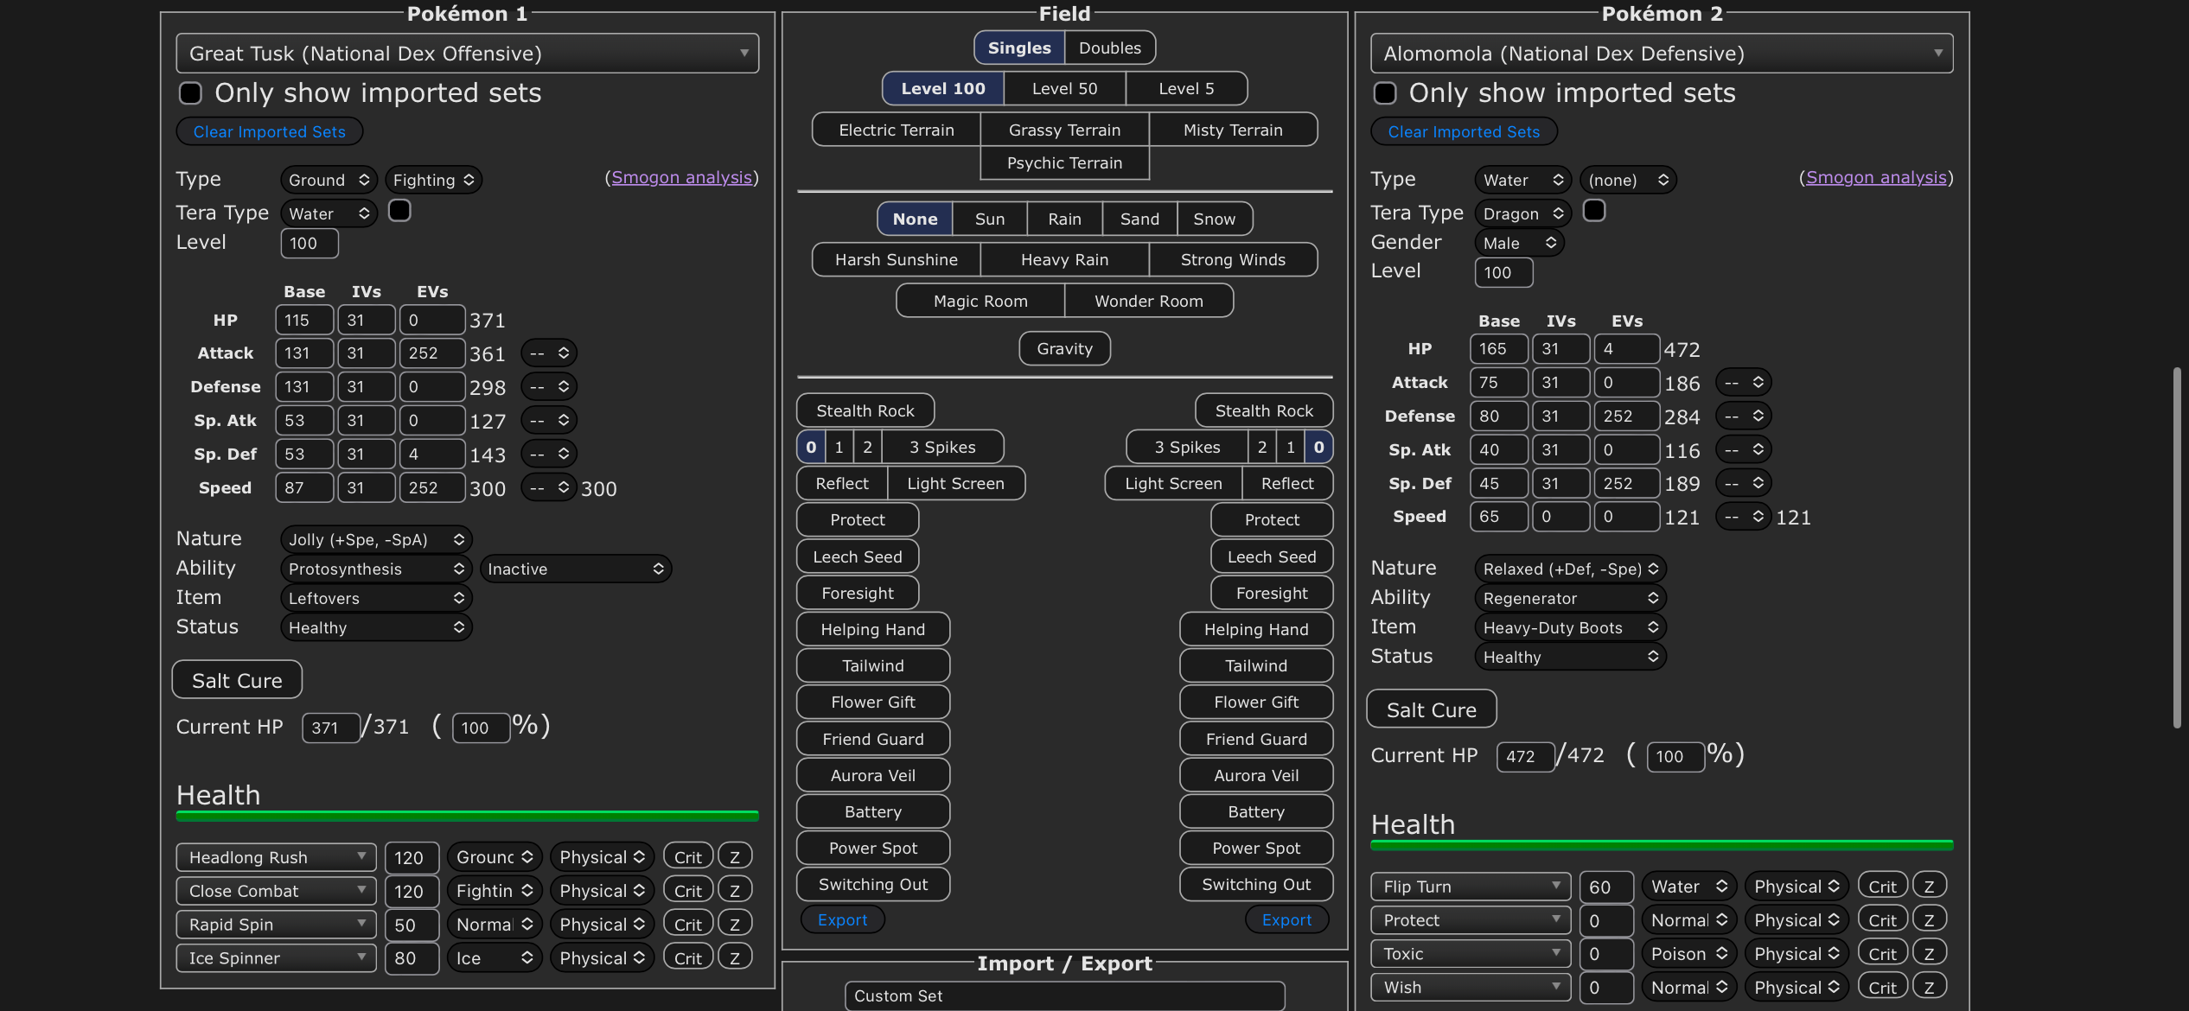This screenshot has width=2189, height=1011.
Task: Set left-side Spikes to 2
Action: [867, 447]
